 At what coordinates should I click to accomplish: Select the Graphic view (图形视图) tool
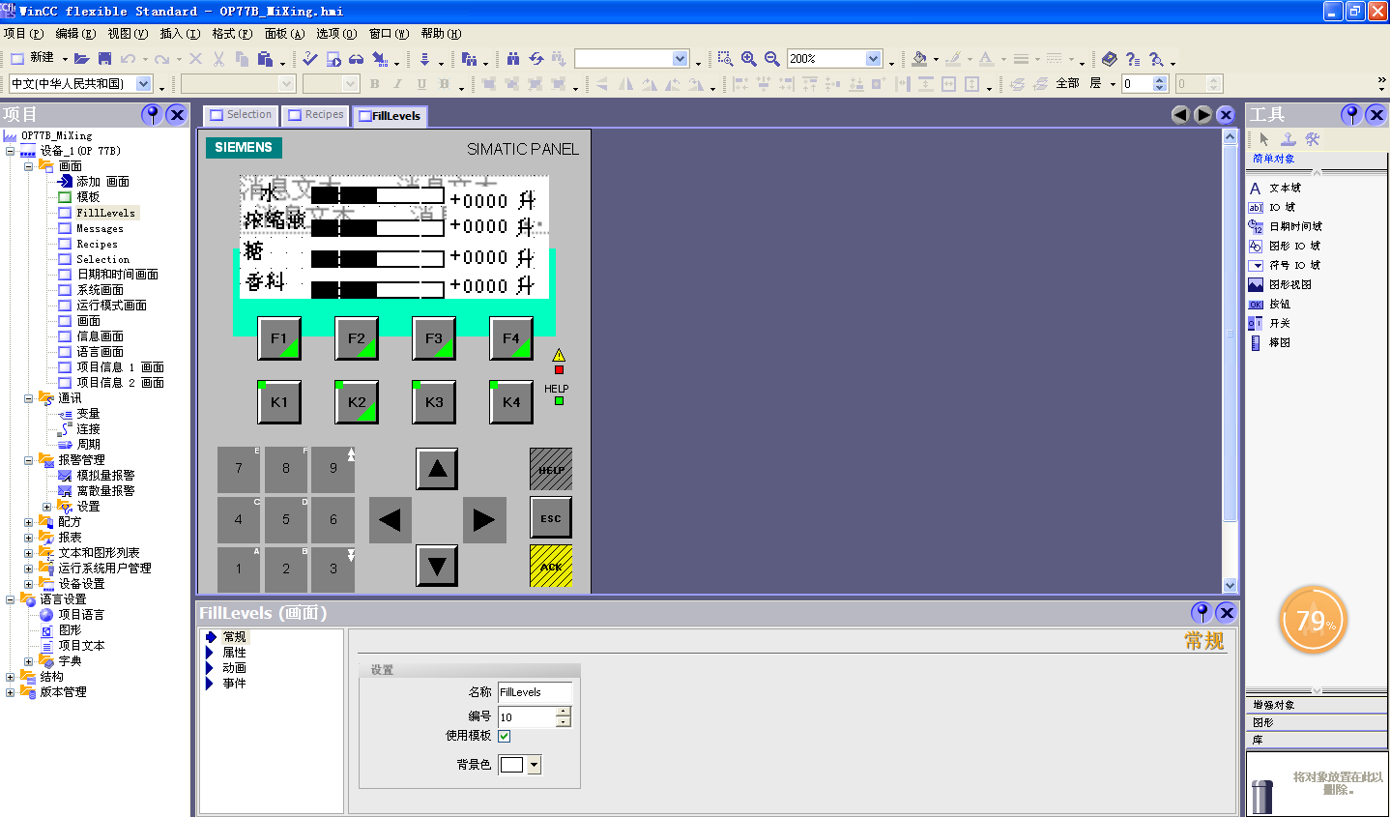(x=1289, y=285)
